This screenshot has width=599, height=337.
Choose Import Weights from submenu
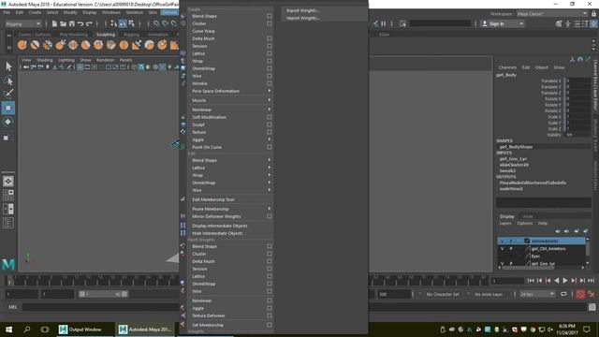point(303,18)
